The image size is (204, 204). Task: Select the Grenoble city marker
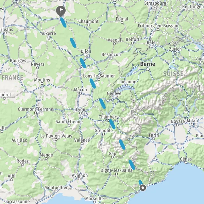(x=103, y=134)
